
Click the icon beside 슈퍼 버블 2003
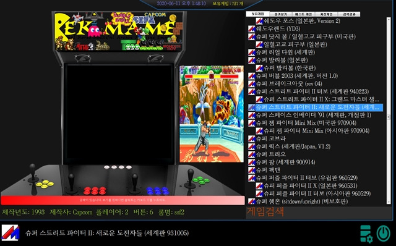[x=252, y=76]
